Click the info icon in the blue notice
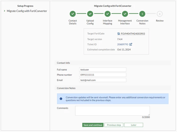This screenshot has width=177, height=132. tap(61, 99)
